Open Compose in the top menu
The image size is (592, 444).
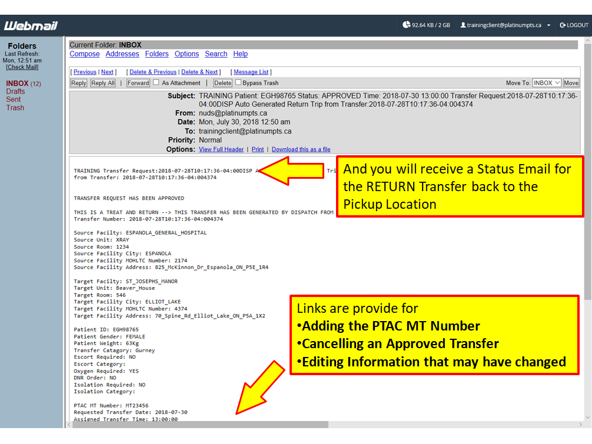[x=85, y=54]
